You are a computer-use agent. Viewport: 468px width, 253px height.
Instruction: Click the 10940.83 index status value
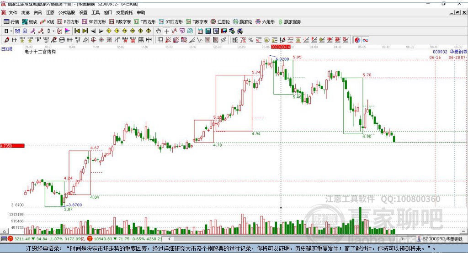102,239
